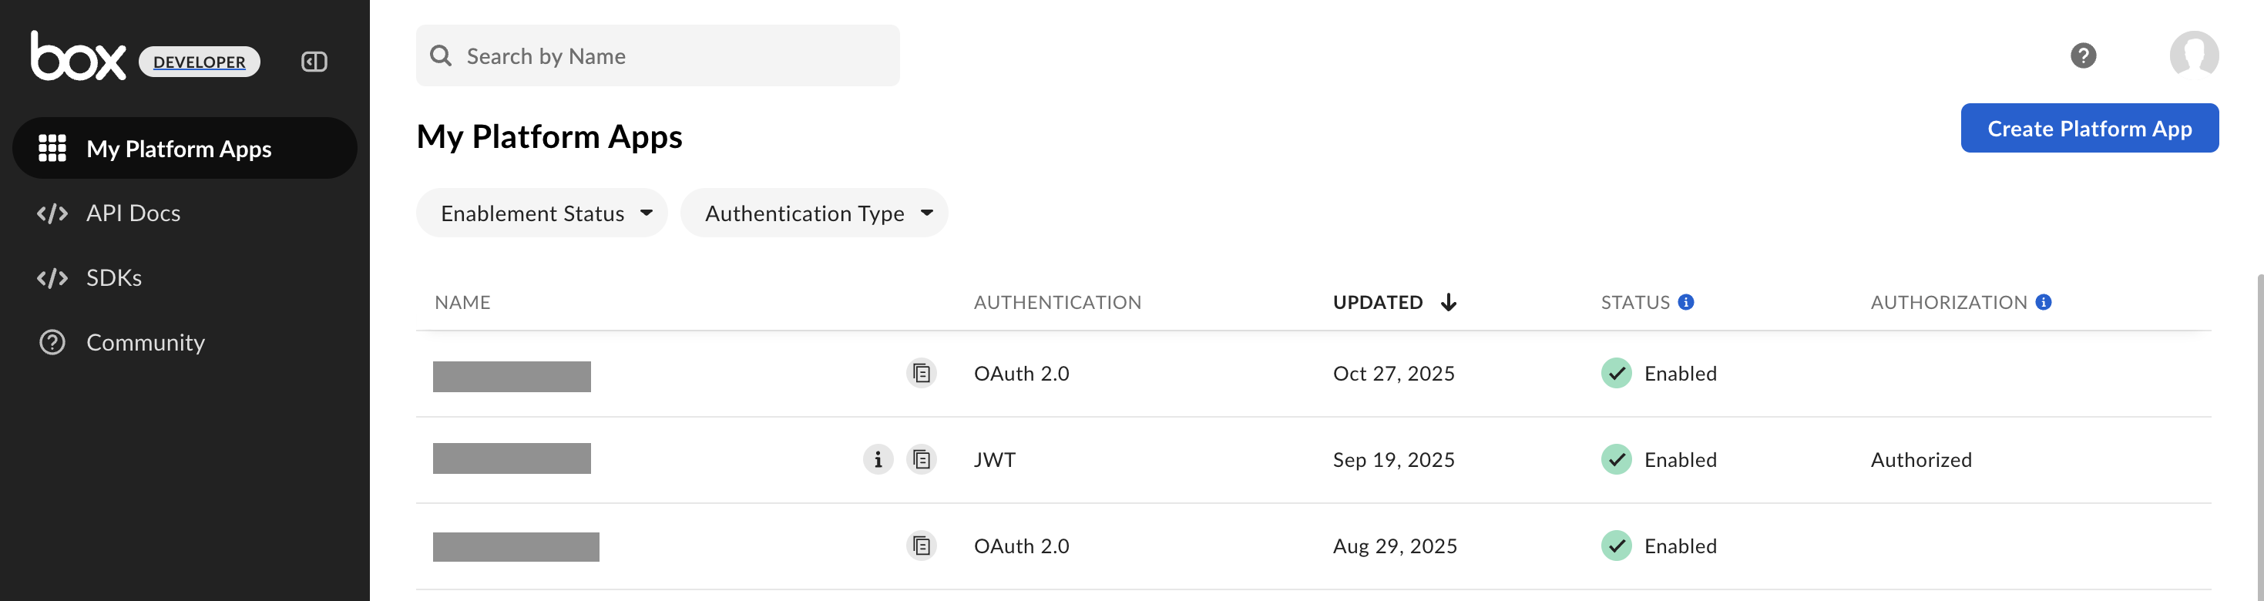Click into the Search by Name field

[657, 55]
